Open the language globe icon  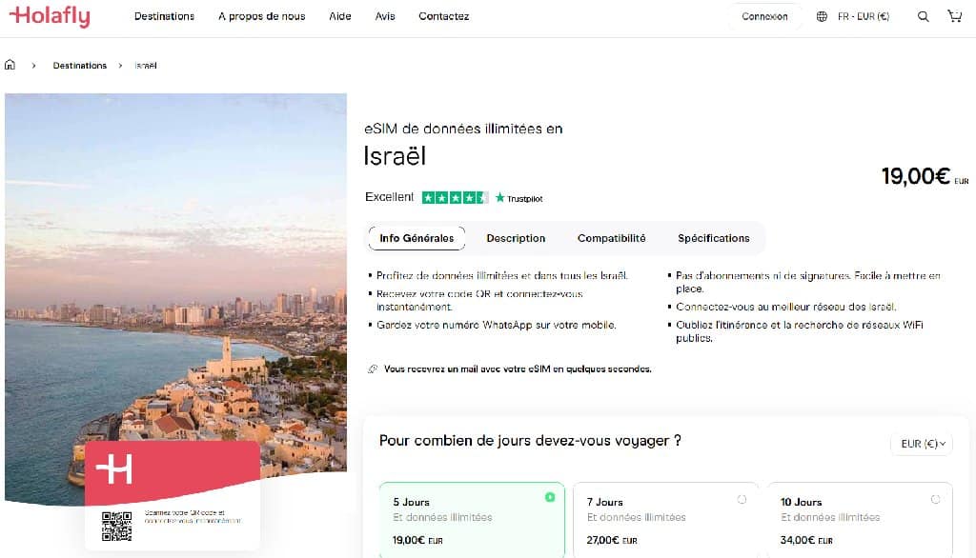[x=821, y=15]
